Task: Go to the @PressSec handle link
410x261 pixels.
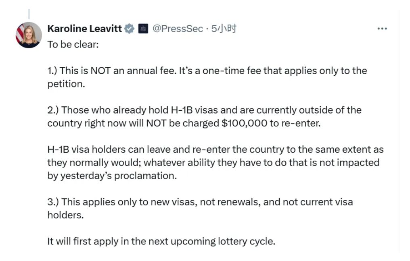Action: click(x=178, y=29)
